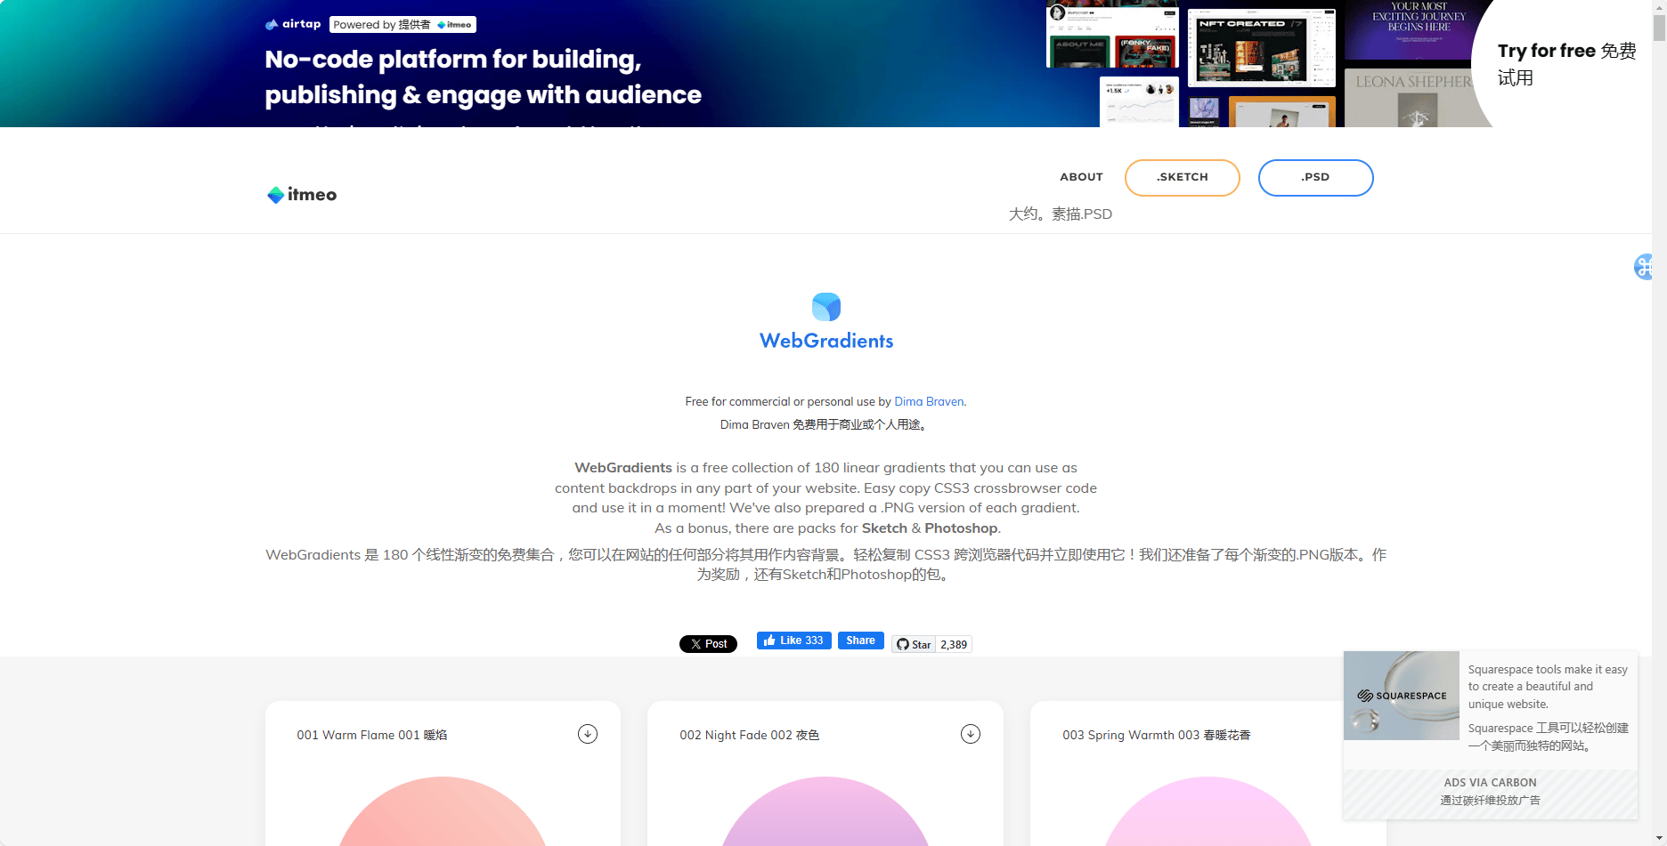Click the WebGradients logo icon

click(826, 307)
